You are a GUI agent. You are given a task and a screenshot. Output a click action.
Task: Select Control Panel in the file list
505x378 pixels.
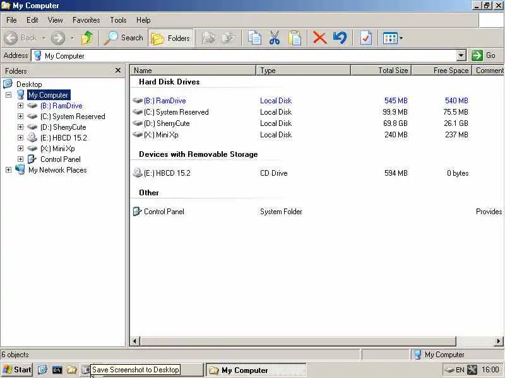tap(164, 212)
